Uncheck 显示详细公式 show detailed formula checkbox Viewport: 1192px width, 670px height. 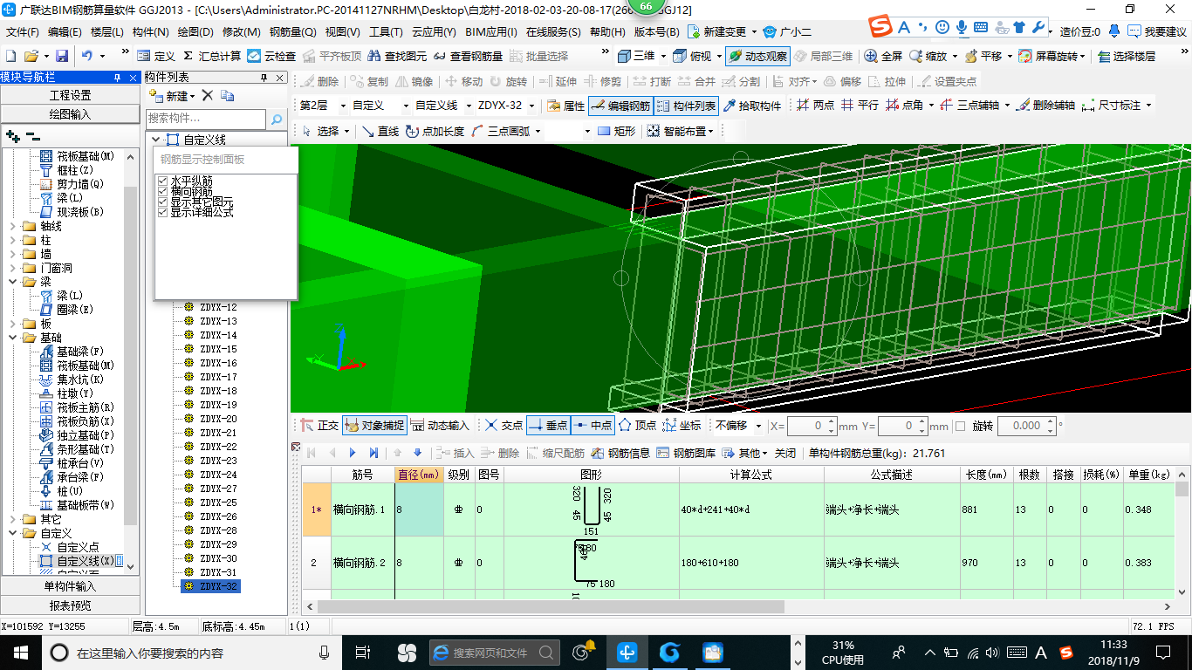click(162, 212)
